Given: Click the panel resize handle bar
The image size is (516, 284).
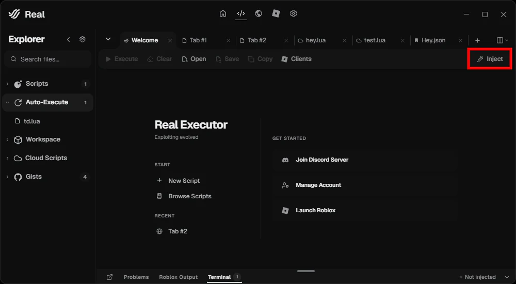Looking at the screenshot, I should click(x=305, y=271).
